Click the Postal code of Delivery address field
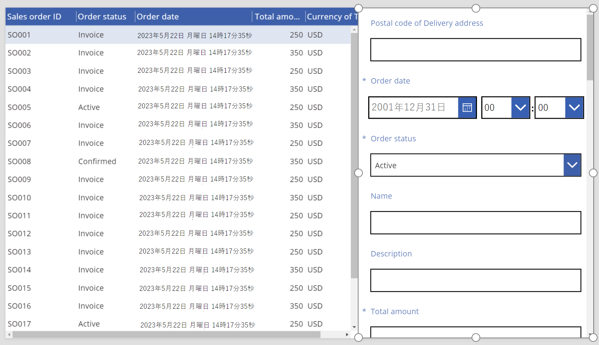 [476, 50]
